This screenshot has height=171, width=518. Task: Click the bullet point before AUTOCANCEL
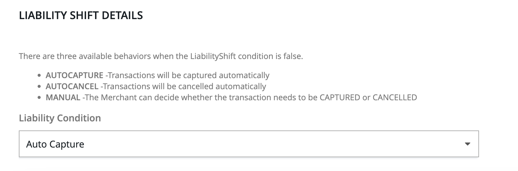coord(39,87)
